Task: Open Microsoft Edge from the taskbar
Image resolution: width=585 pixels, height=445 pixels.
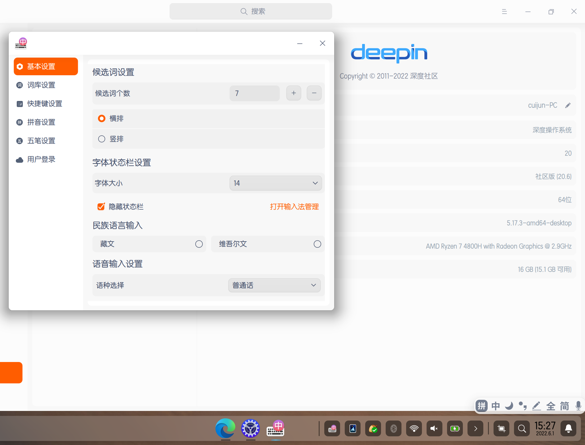Action: [x=225, y=428]
